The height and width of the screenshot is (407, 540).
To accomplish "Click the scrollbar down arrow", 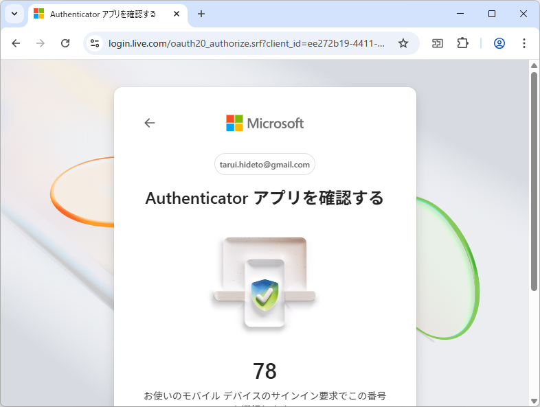I will [534, 401].
